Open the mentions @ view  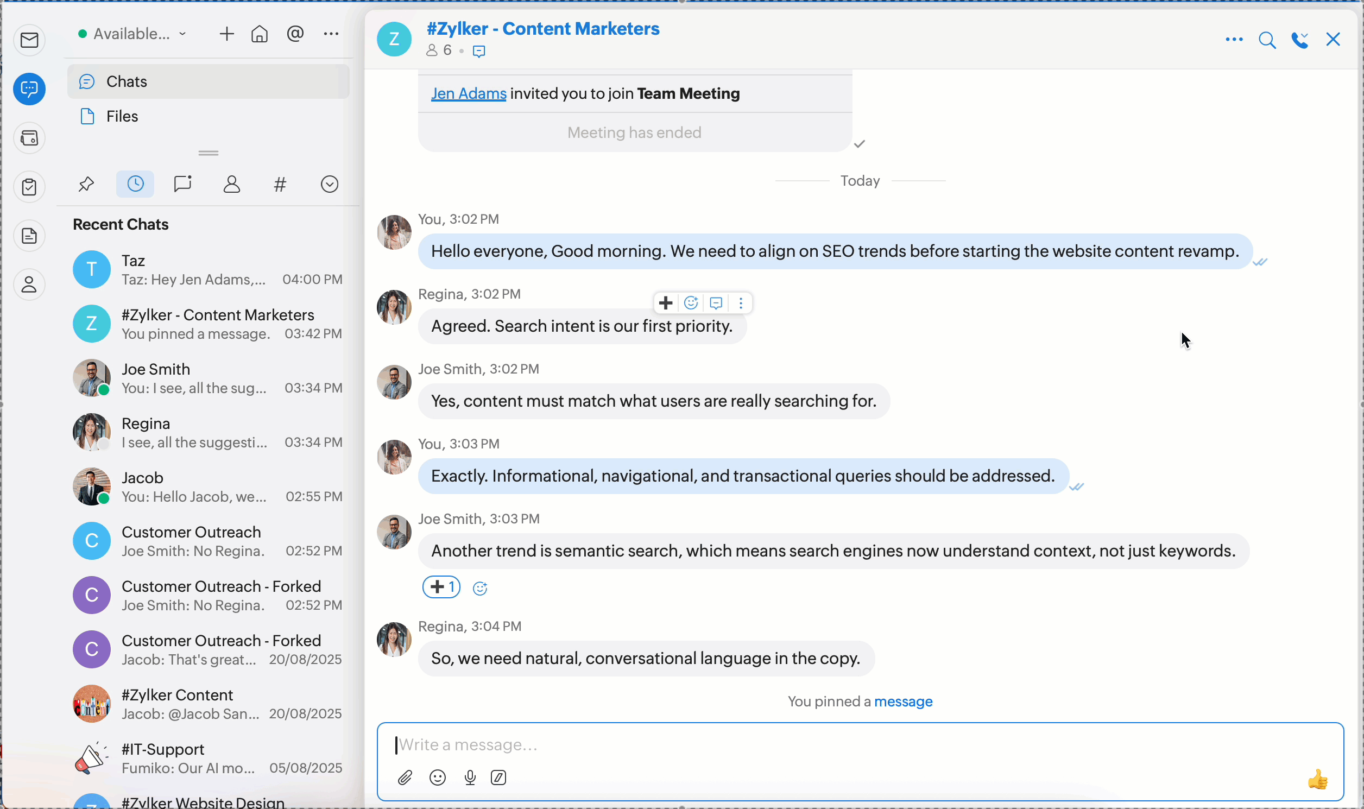295,34
